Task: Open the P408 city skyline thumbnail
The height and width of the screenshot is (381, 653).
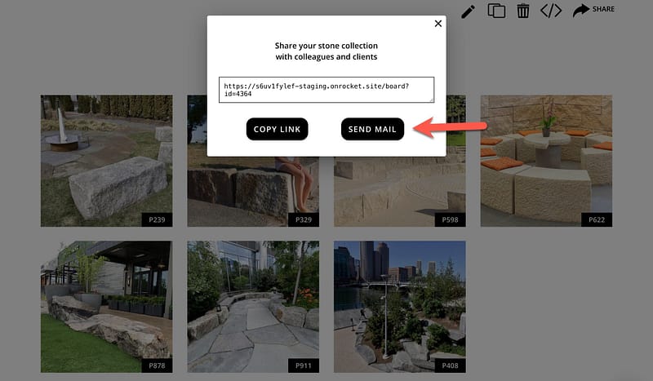Action: [x=399, y=306]
